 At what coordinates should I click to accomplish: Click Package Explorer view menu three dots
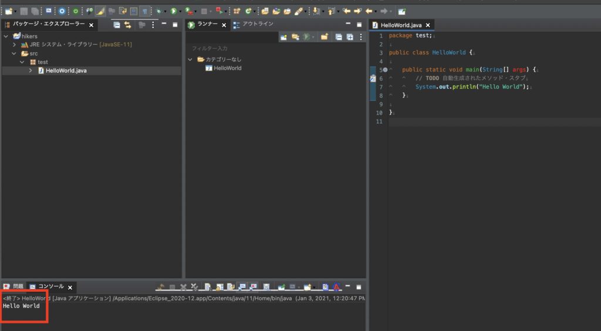point(153,25)
